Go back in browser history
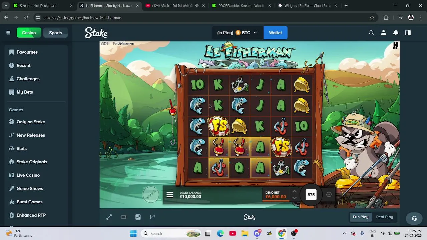The height and width of the screenshot is (240, 427). tap(6, 18)
